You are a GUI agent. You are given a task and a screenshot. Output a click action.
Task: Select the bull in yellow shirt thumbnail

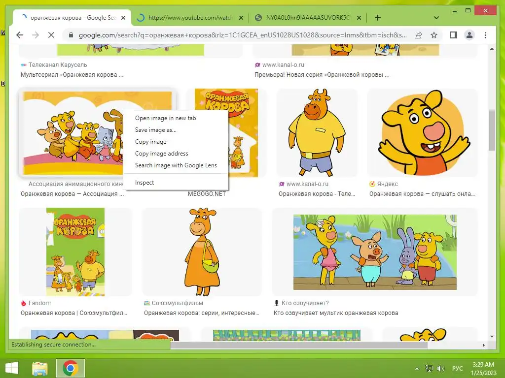point(317,133)
